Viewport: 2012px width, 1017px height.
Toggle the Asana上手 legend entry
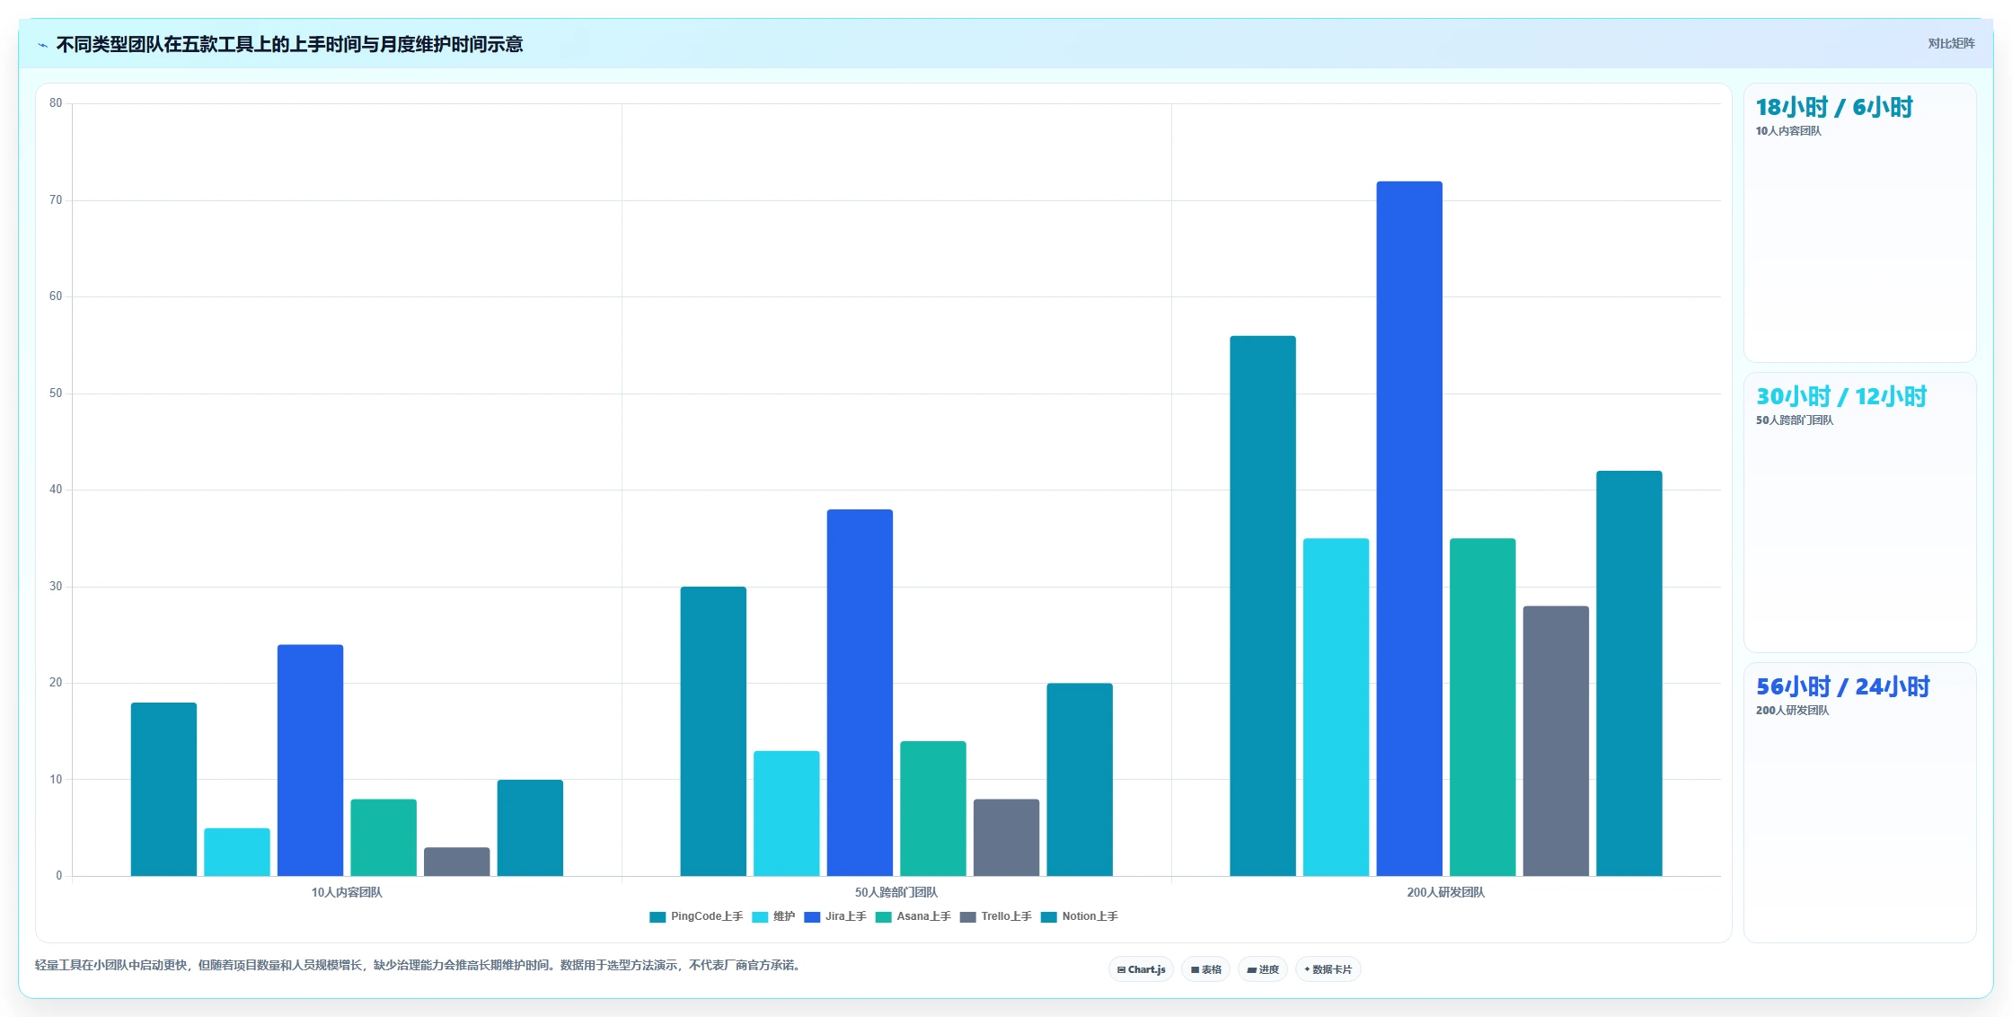click(913, 916)
